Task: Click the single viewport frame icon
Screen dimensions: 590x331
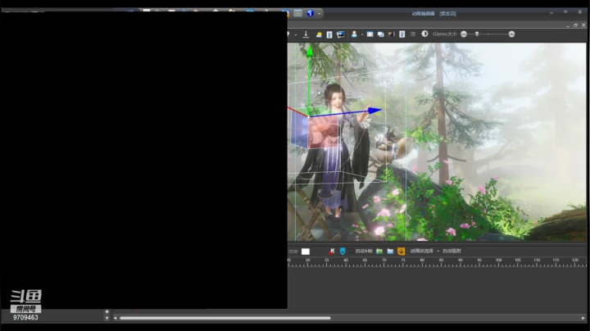Action: [x=370, y=34]
